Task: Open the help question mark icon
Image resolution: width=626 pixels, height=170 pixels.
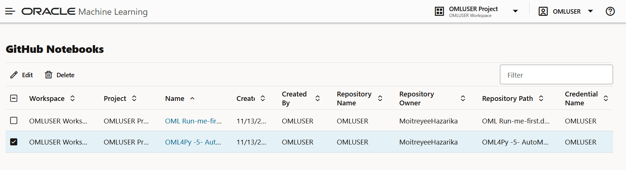Action: coord(610,11)
